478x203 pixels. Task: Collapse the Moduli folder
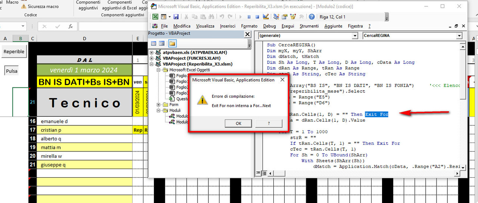click(158, 110)
